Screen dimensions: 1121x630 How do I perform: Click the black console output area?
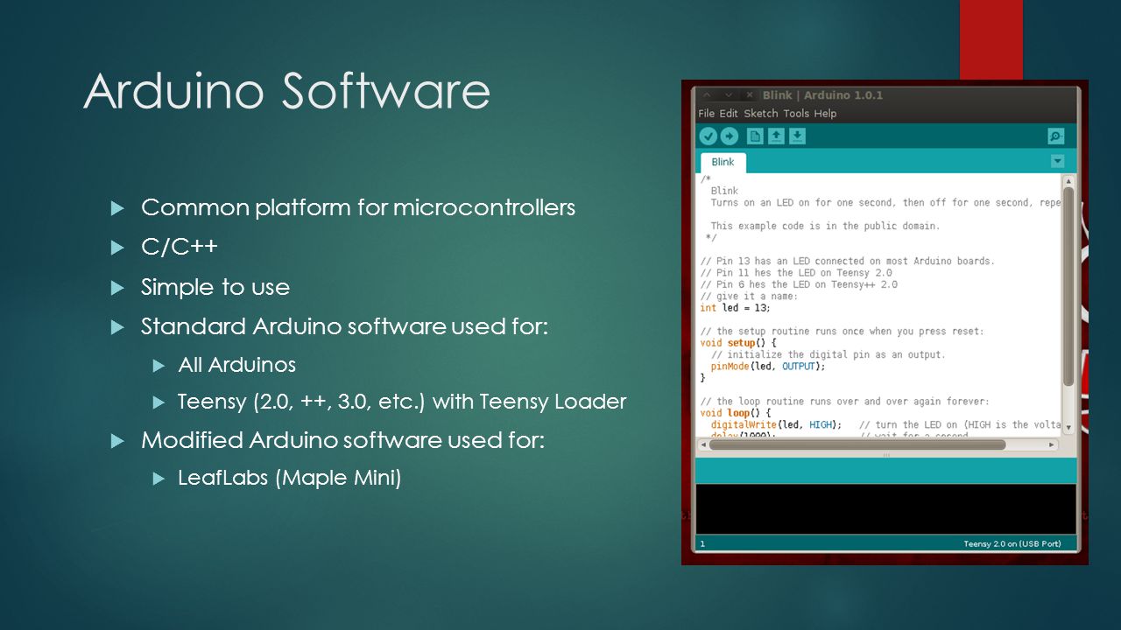[x=885, y=508]
